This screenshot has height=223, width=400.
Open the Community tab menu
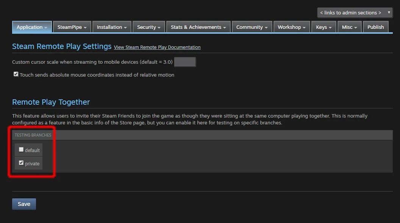coord(252,27)
